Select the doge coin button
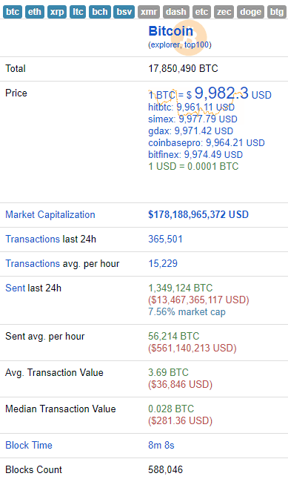 [x=250, y=12]
